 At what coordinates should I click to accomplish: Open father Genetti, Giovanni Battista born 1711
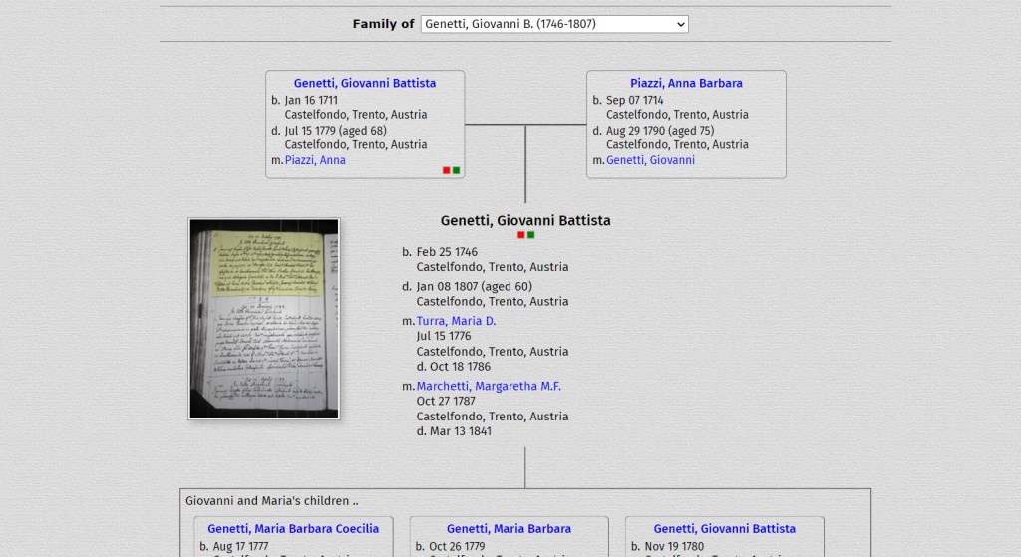(x=364, y=84)
